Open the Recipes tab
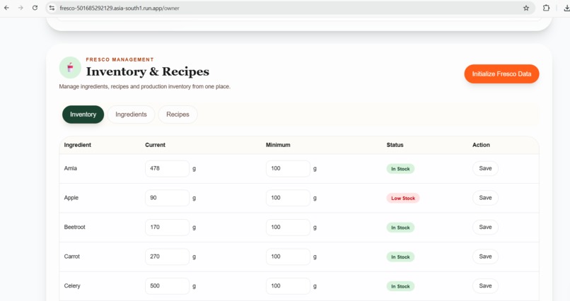The height and width of the screenshot is (301, 570). tap(178, 114)
